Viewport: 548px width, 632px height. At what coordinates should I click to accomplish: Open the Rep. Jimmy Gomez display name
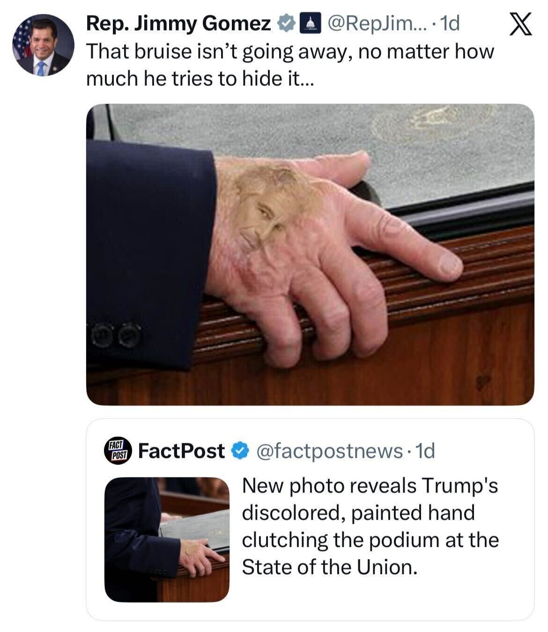pyautogui.click(x=178, y=23)
